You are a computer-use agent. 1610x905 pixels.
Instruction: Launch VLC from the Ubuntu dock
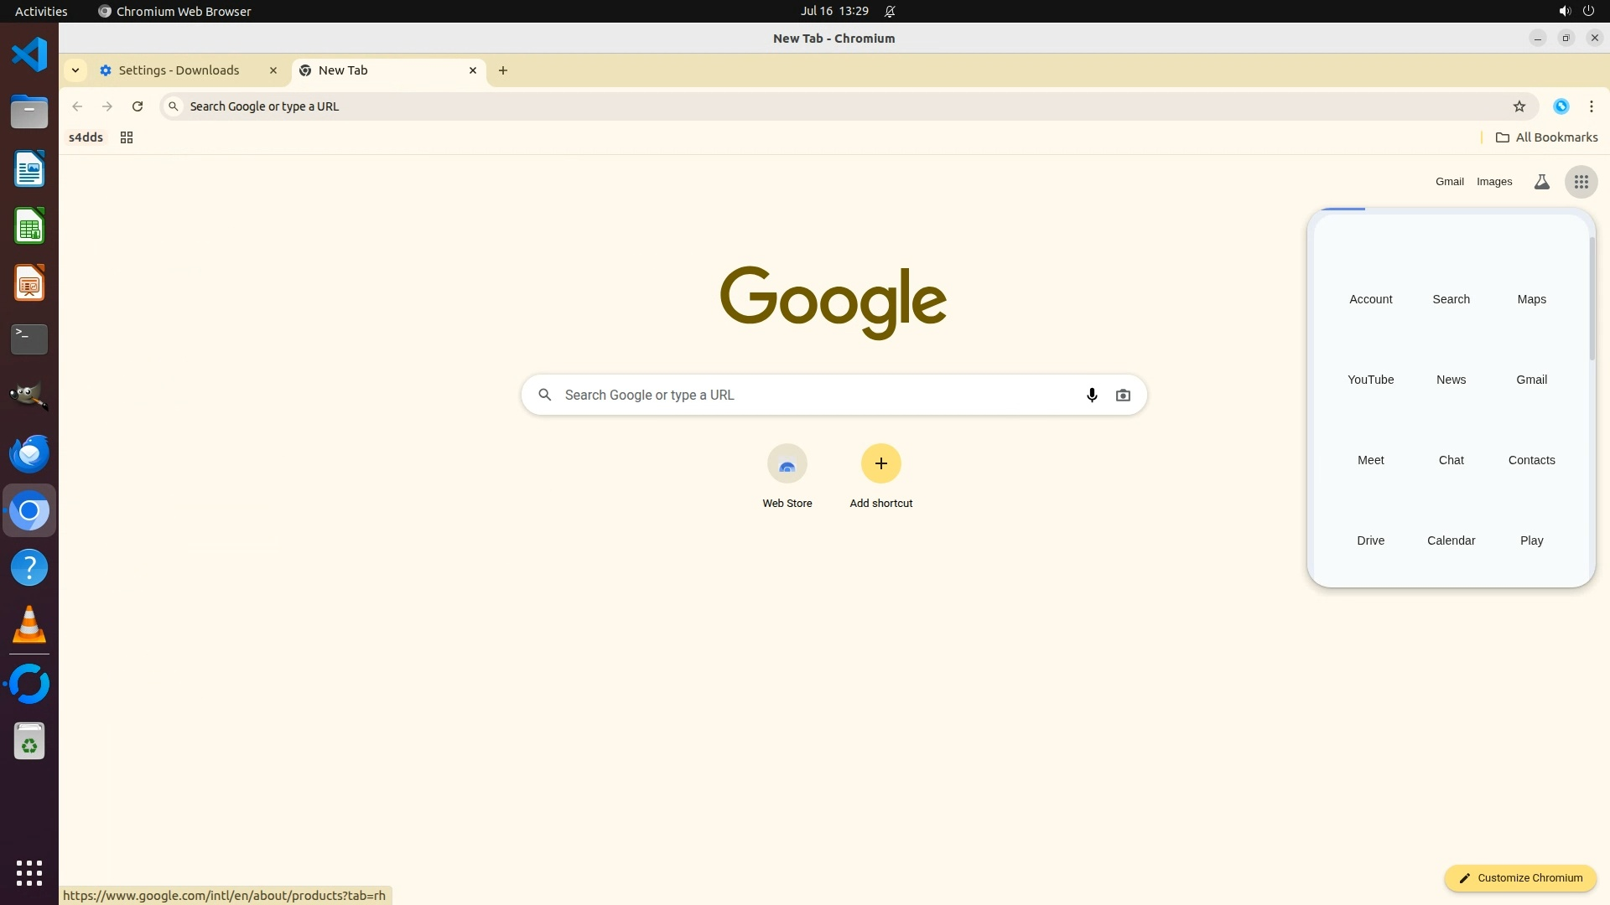tap(29, 625)
